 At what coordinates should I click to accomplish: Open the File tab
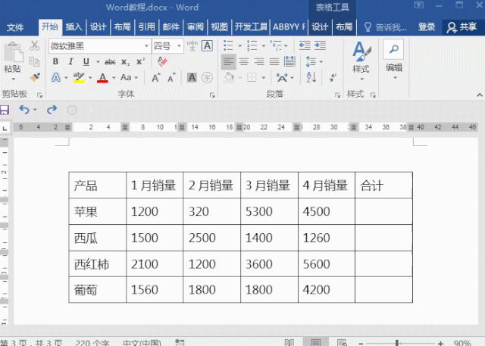15,27
